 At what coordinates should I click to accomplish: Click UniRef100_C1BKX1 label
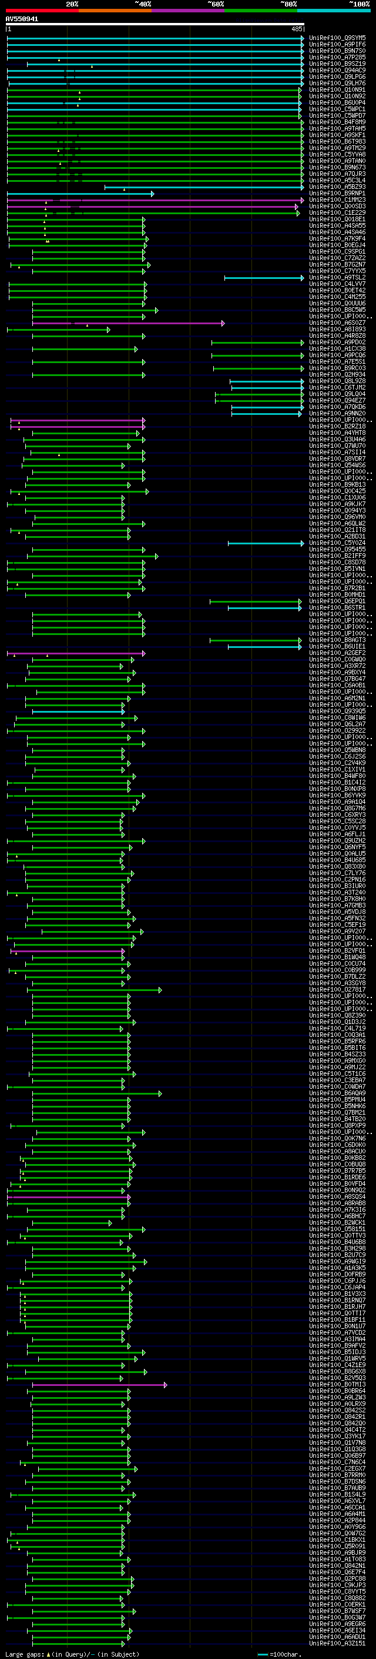tap(337, 1539)
